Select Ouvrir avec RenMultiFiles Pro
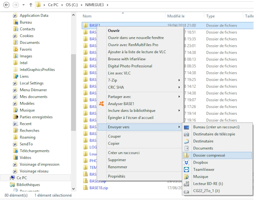254x200 pixels. pyautogui.click(x=133, y=45)
